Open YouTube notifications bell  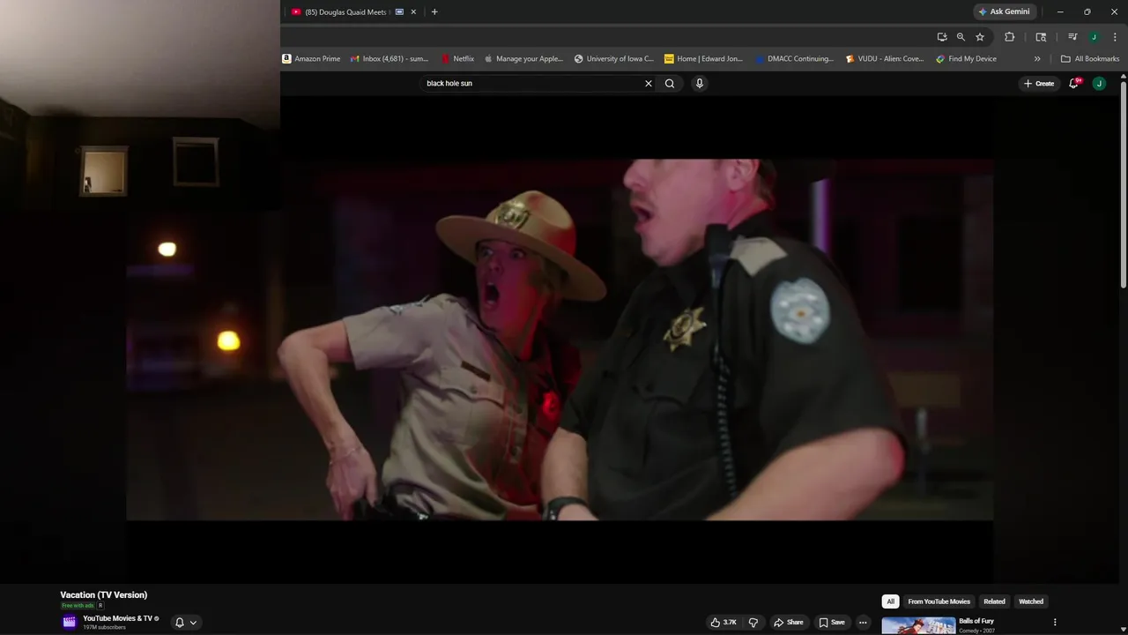coord(1073,83)
